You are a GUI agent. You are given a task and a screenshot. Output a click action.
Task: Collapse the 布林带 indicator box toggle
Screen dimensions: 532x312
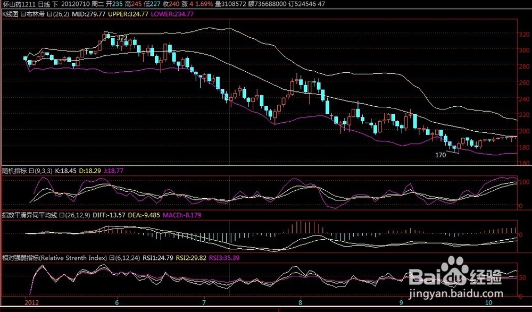23,14
